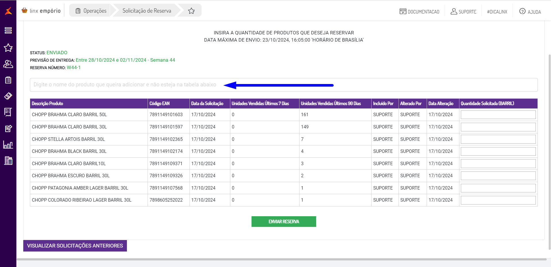Open the AJUDA help link
Screen dimensions: 551x267
(x=530, y=12)
